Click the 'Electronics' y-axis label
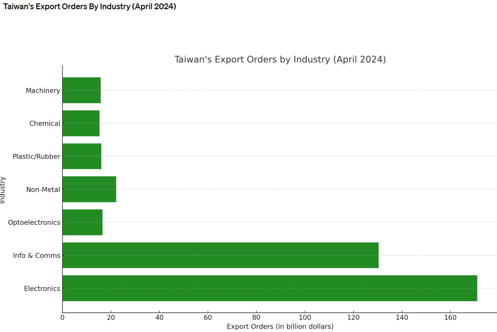Viewport: 497px width, 332px height. coord(42,289)
